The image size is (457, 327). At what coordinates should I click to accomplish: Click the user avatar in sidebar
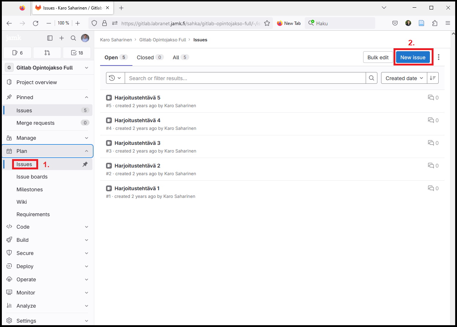pos(85,38)
